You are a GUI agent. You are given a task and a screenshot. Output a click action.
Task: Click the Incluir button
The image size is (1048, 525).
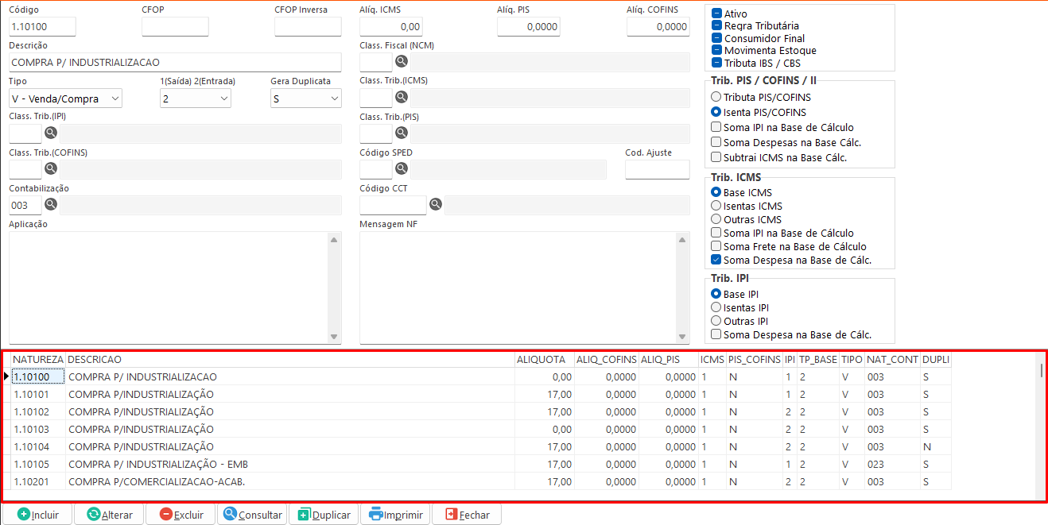coord(38,515)
